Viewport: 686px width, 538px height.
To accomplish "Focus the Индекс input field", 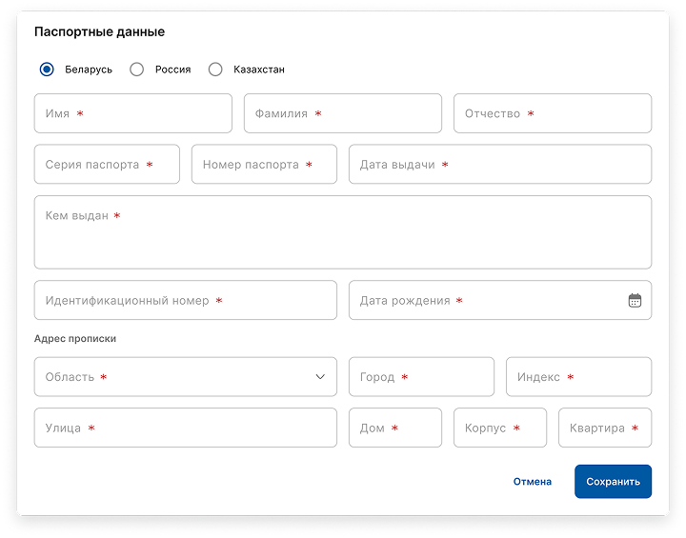I will tap(579, 377).
